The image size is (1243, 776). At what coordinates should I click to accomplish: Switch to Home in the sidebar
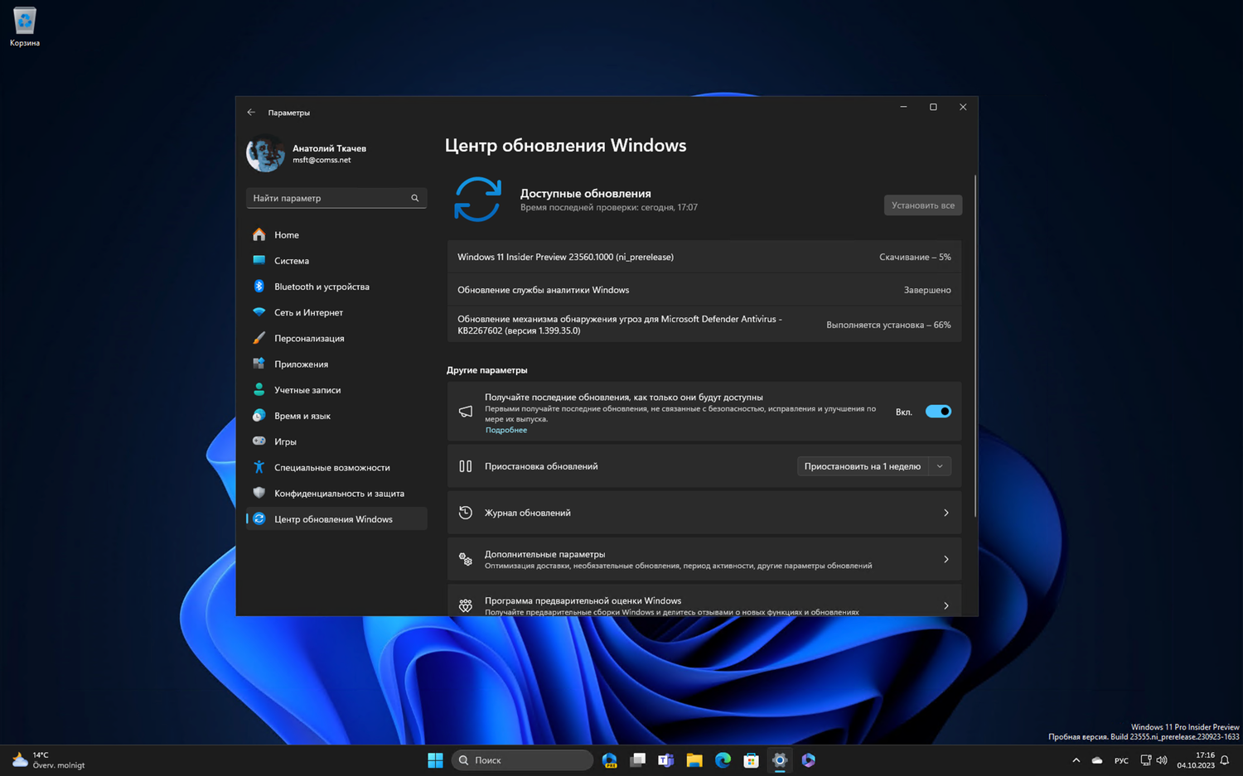click(x=286, y=234)
